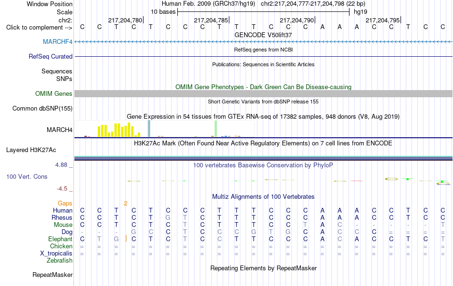Click the dbSNP release 155 track title

point(263,102)
